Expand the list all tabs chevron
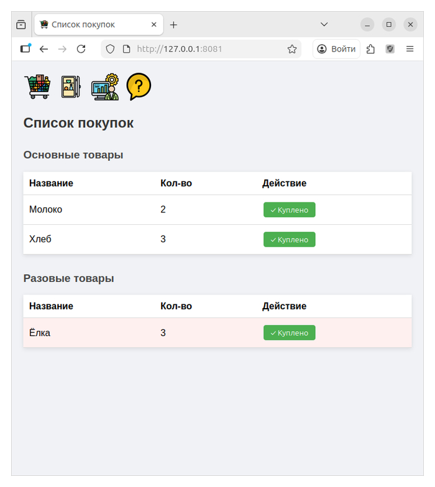Image resolution: width=435 pixels, height=487 pixels. [x=324, y=25]
